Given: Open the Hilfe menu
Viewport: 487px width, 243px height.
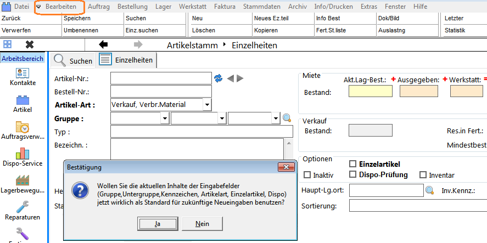Looking at the screenshot, I should point(421,7).
